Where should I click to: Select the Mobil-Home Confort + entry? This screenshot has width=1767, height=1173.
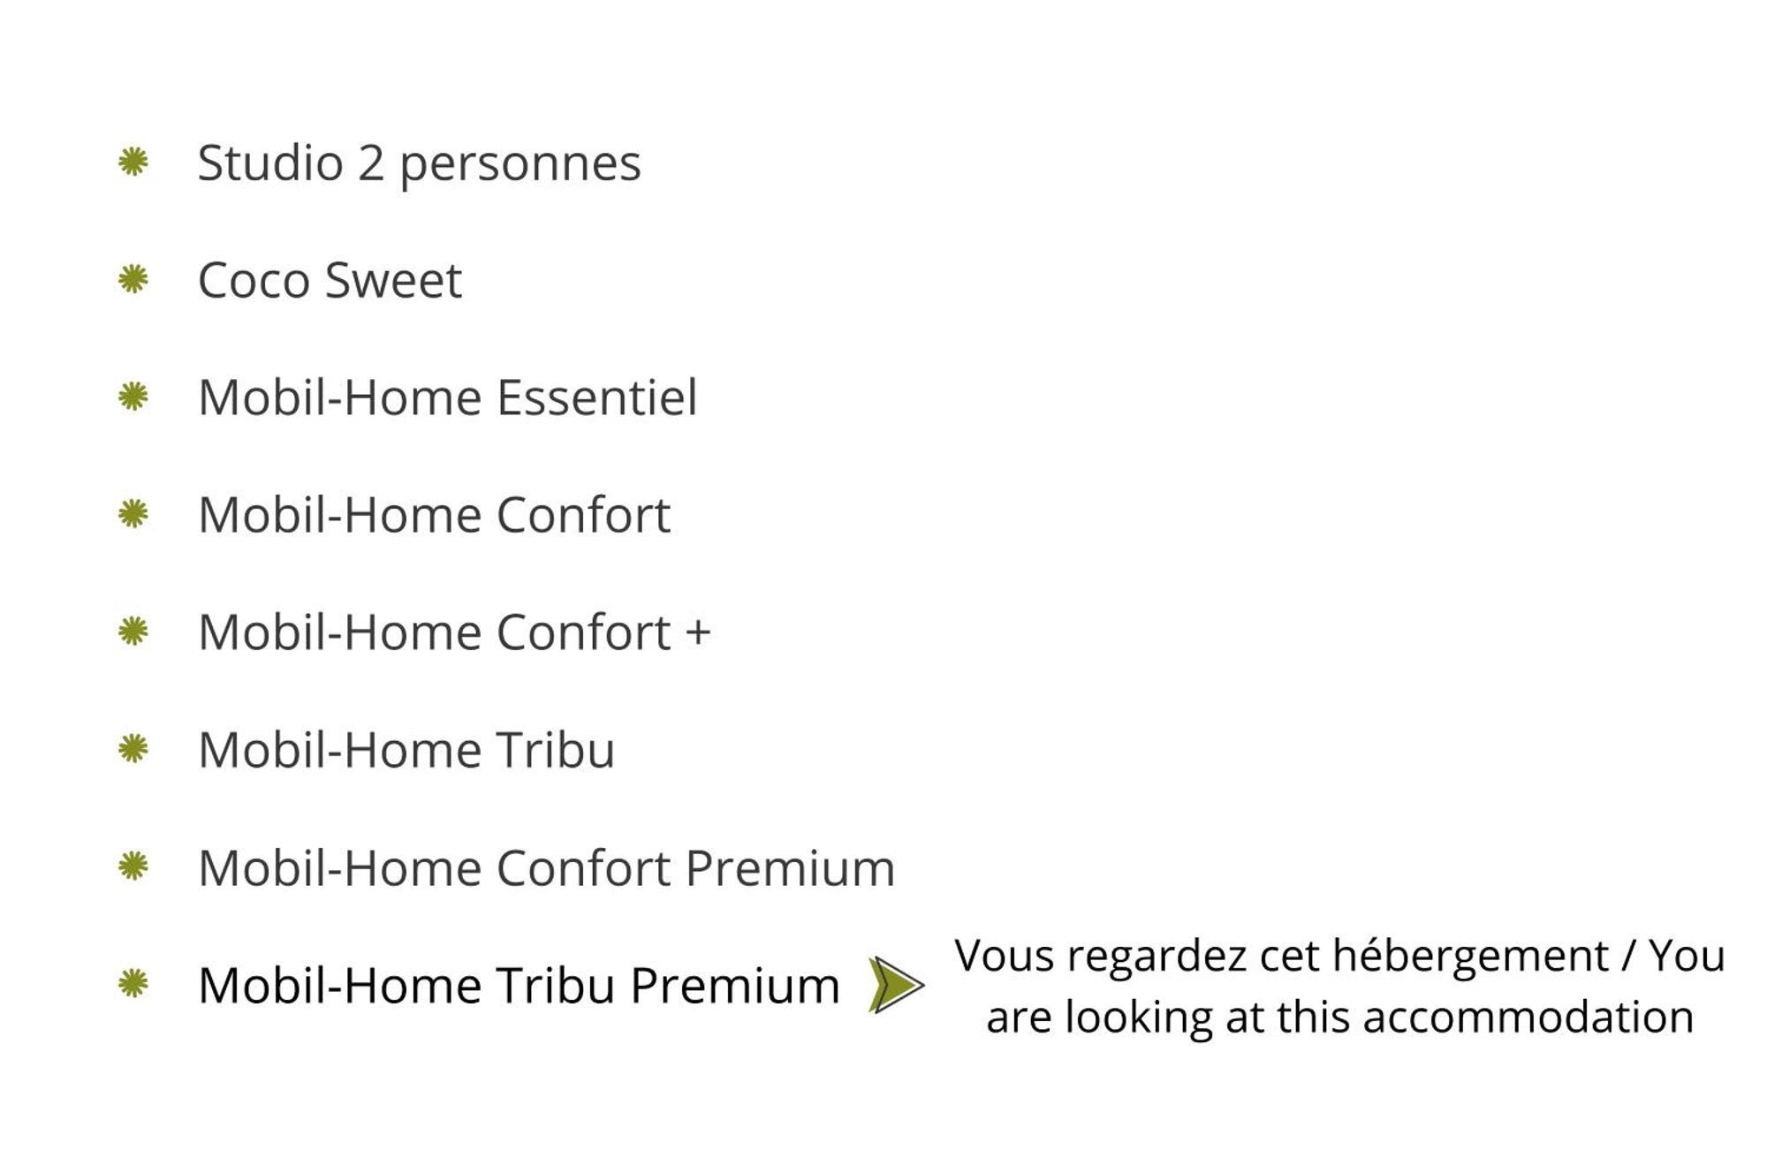point(454,632)
